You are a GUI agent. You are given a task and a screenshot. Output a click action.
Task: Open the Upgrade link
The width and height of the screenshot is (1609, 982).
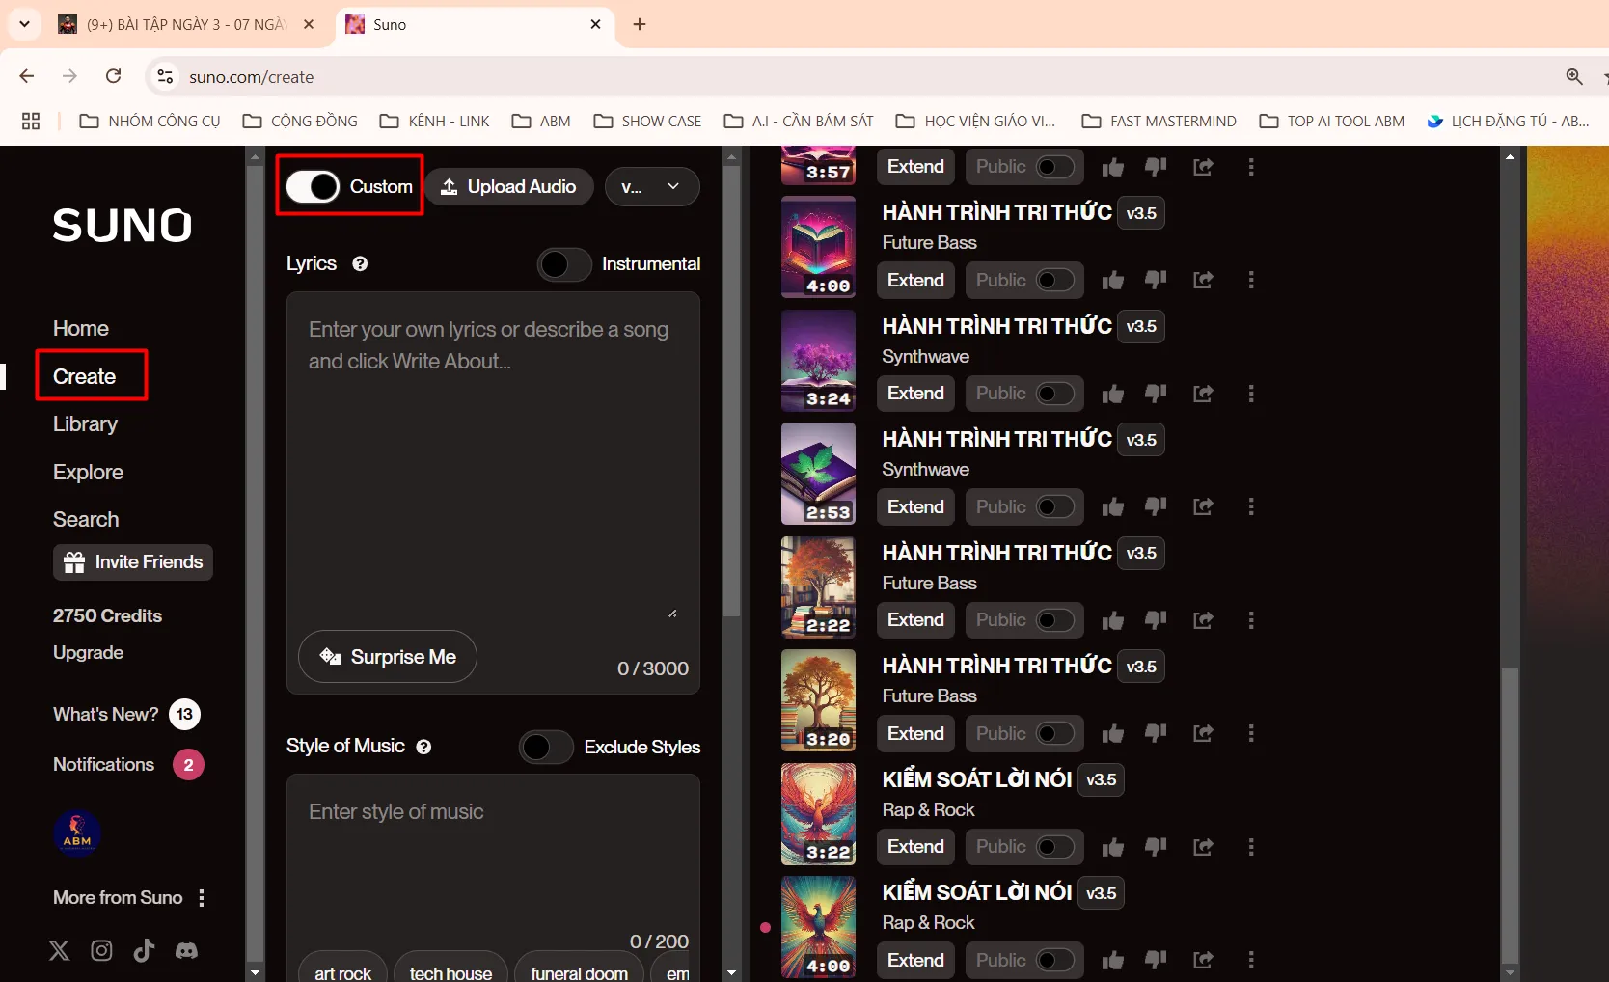pyautogui.click(x=88, y=653)
